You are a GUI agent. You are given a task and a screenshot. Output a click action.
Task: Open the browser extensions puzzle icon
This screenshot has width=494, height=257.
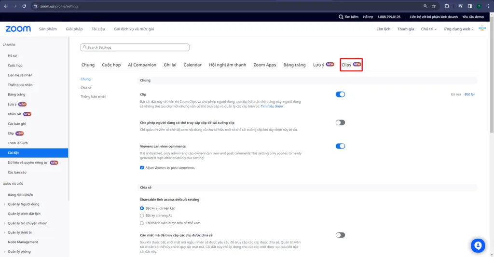(x=446, y=6)
